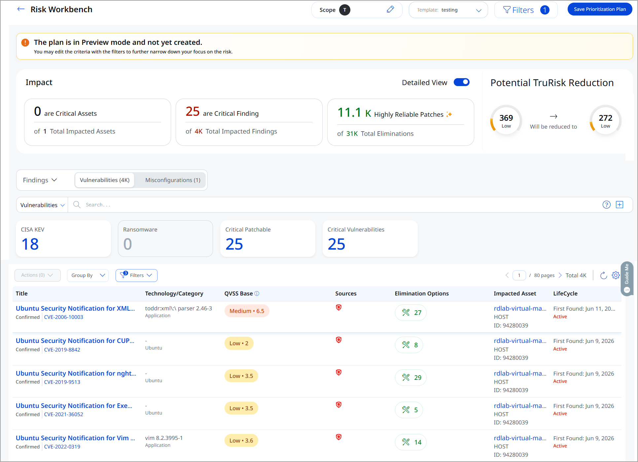Click the plus box icon in search bar
This screenshot has height=462, width=638.
620,205
